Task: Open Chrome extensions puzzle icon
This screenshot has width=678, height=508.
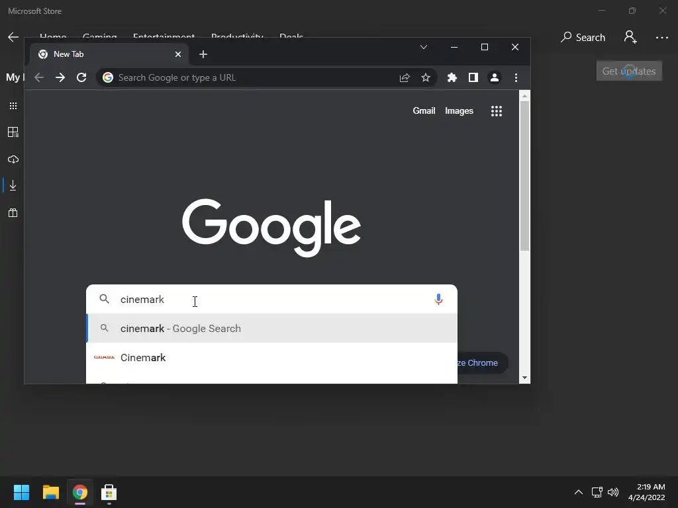Action: (x=452, y=77)
